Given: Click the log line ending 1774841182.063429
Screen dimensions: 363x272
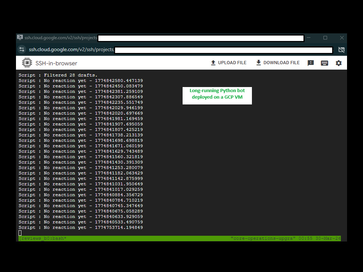Looking at the screenshot, I should point(81,173).
